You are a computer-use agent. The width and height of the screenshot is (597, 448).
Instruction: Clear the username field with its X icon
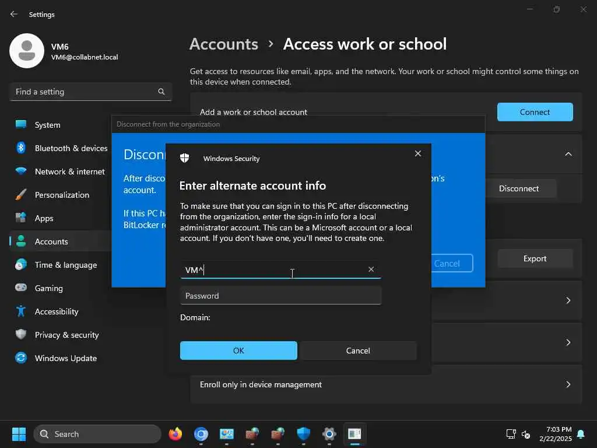coord(371,269)
